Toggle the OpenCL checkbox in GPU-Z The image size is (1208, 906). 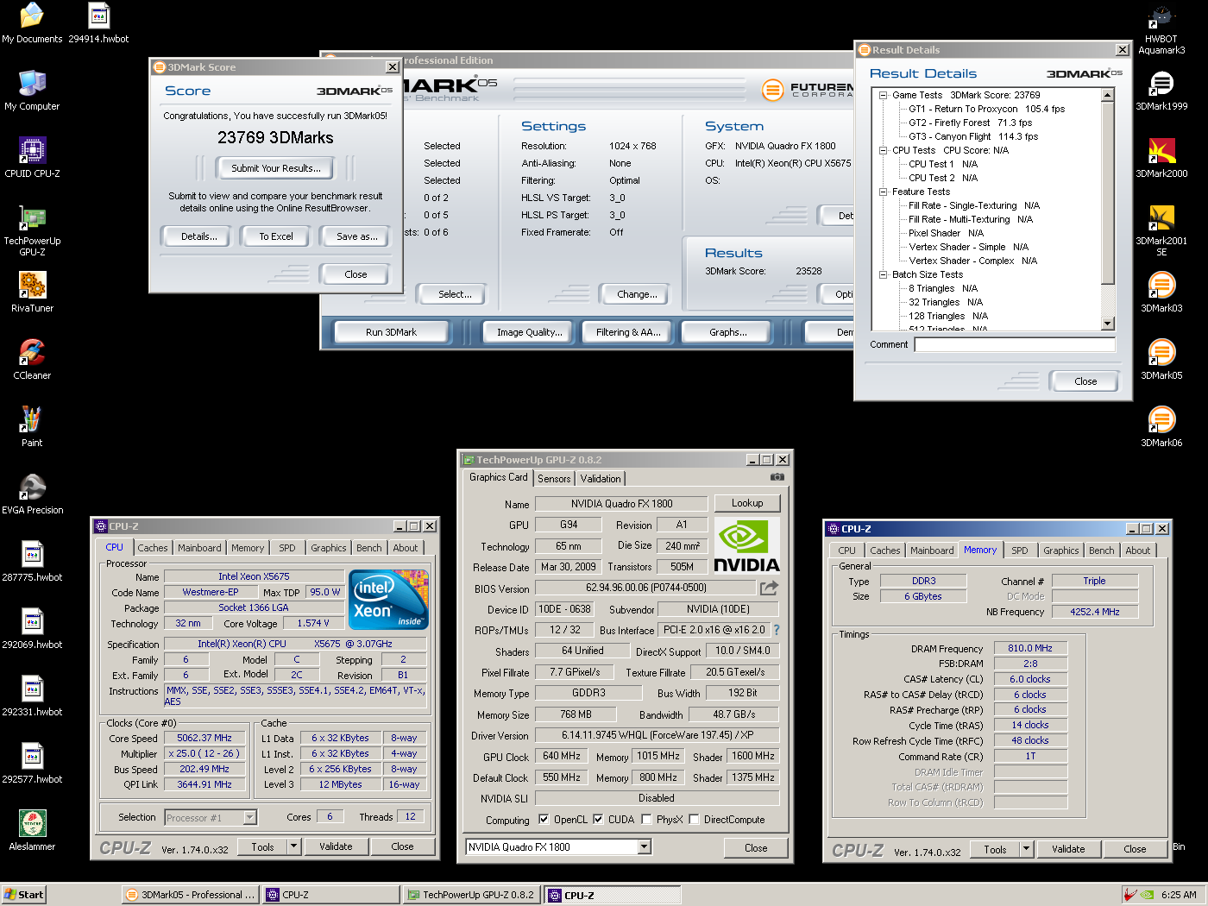(544, 820)
